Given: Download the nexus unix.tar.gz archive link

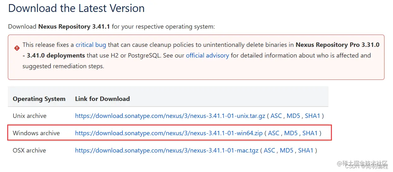Looking at the screenshot, I should click(170, 116).
